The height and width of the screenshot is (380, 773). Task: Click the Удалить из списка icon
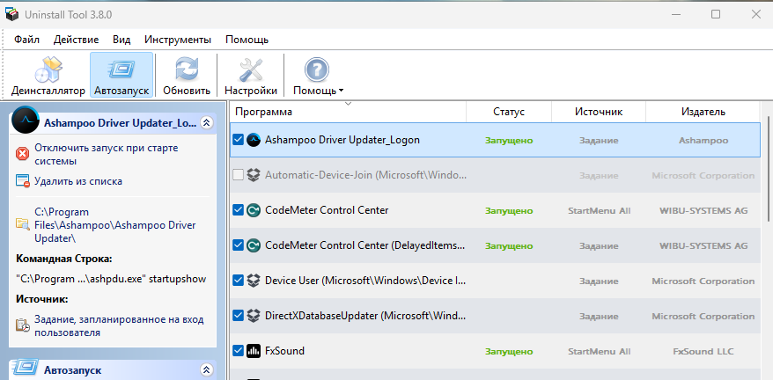(x=23, y=181)
